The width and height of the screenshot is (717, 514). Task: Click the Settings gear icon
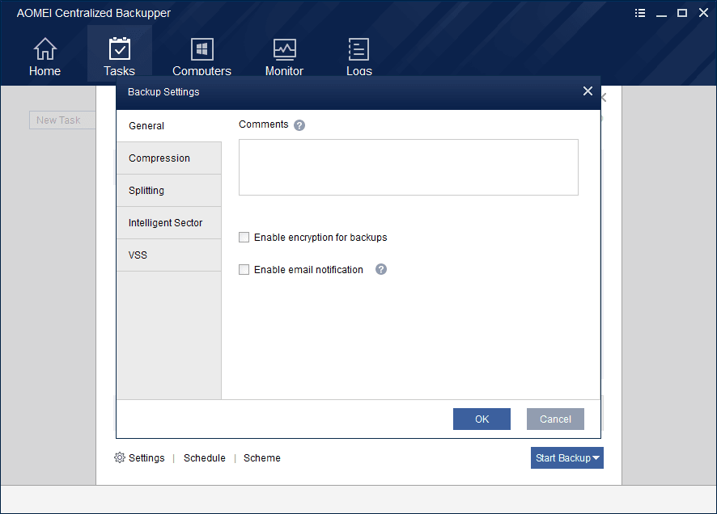tap(119, 457)
